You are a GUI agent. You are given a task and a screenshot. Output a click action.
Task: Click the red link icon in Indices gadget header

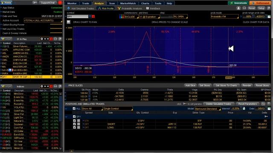coord(51,86)
